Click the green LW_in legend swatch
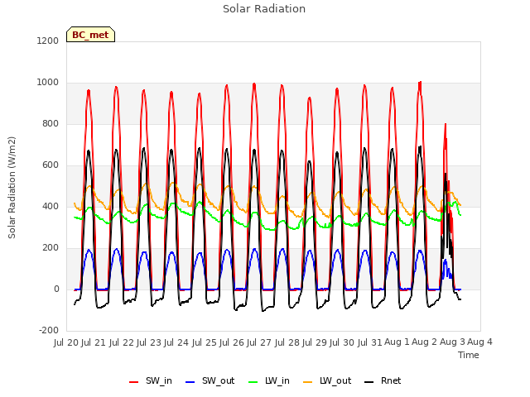This screenshot has height=397, width=530. pos(253,382)
